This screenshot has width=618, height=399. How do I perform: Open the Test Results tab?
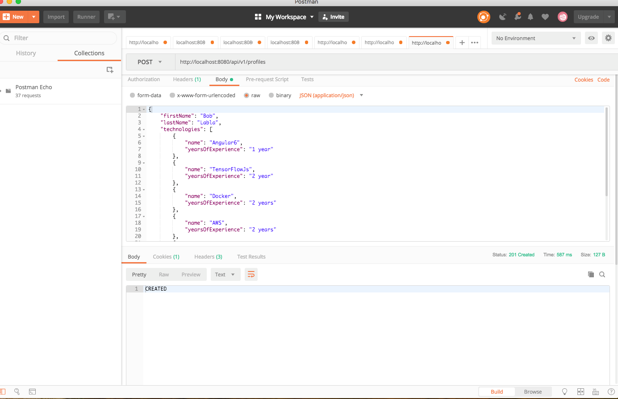click(251, 256)
